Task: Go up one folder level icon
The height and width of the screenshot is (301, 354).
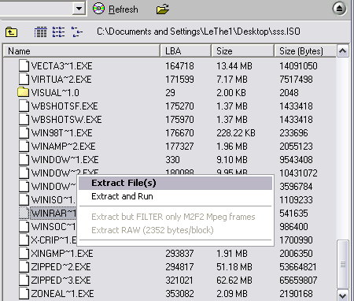Action: tap(11, 32)
